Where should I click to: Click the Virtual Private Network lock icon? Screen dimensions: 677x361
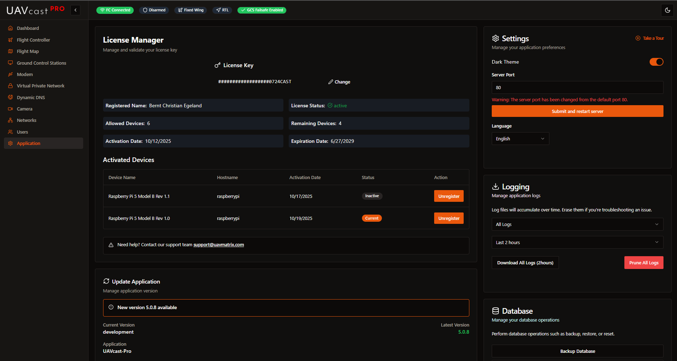[x=10, y=86]
